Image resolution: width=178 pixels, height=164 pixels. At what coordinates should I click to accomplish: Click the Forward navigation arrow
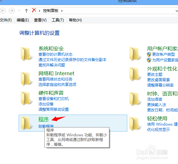pos(12,11)
